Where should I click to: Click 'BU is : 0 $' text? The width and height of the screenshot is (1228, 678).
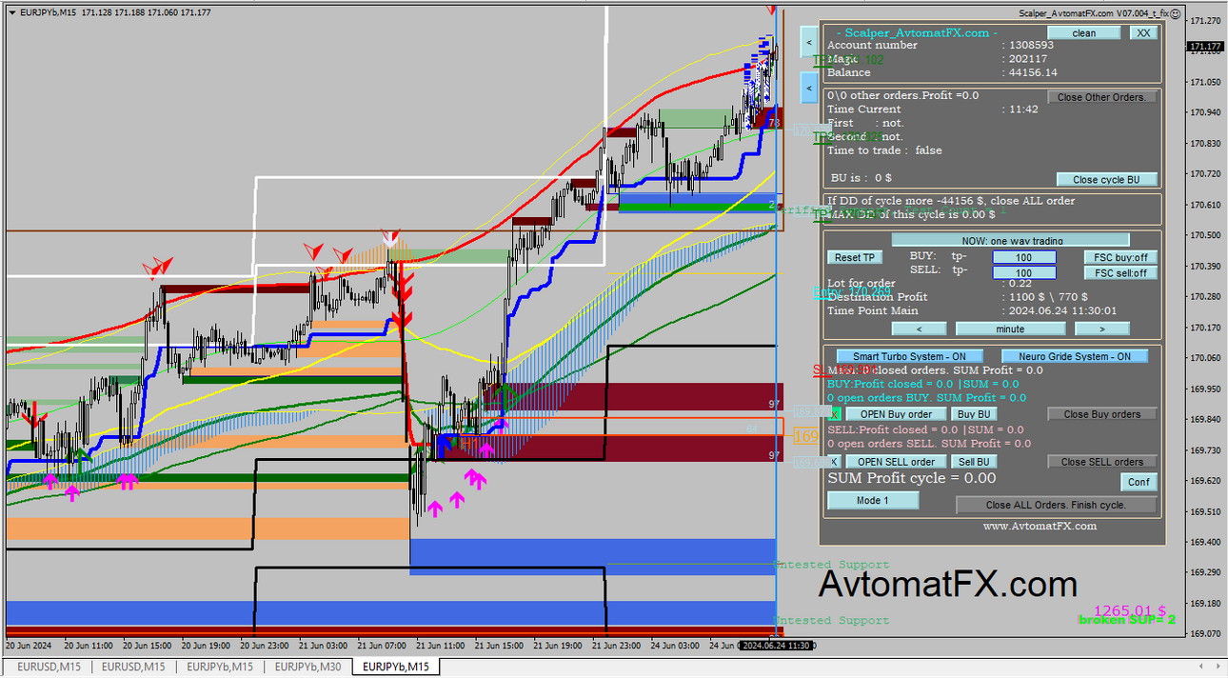pos(862,178)
